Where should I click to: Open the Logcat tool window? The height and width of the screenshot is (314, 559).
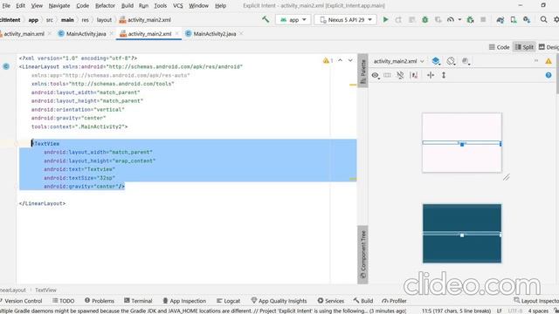(x=228, y=301)
